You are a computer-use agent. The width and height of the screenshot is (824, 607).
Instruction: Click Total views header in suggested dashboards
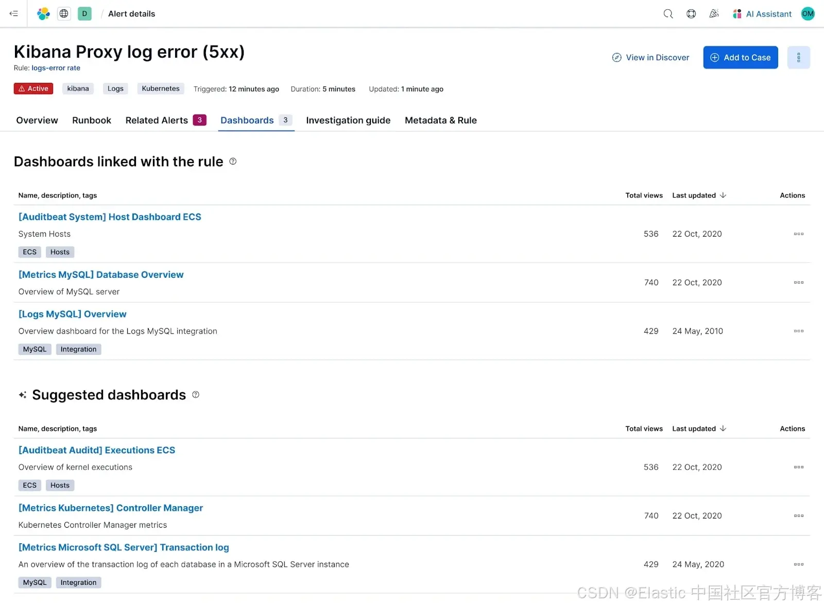[644, 429]
